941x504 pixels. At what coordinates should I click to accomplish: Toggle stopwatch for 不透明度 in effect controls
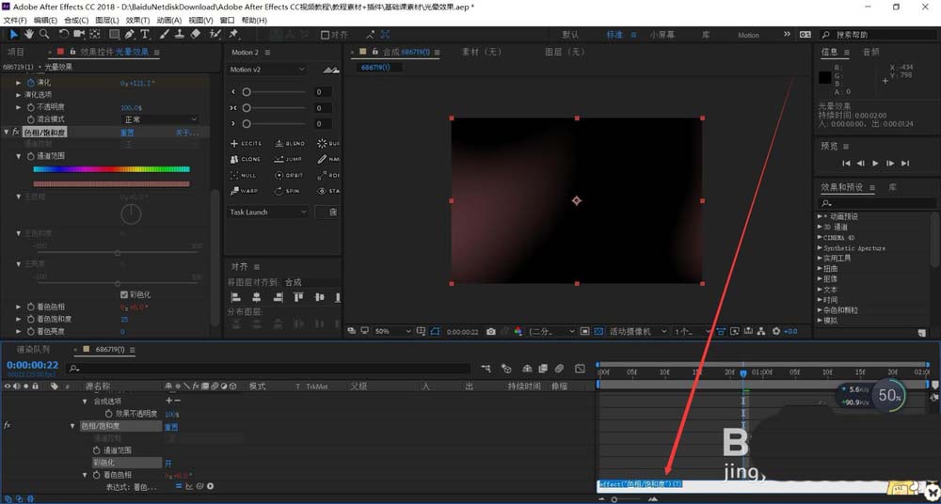[31, 107]
